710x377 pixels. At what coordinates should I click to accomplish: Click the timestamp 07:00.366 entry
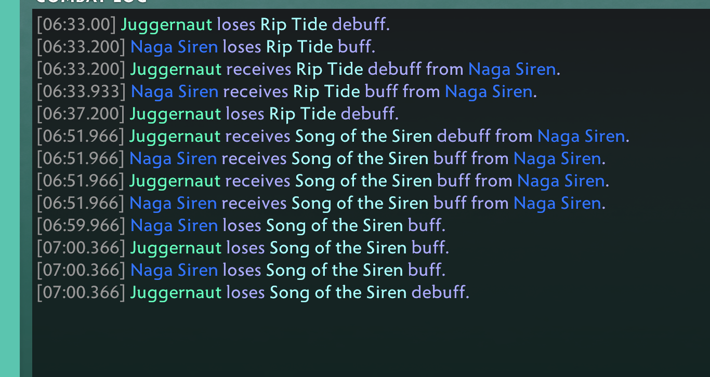coord(81,247)
